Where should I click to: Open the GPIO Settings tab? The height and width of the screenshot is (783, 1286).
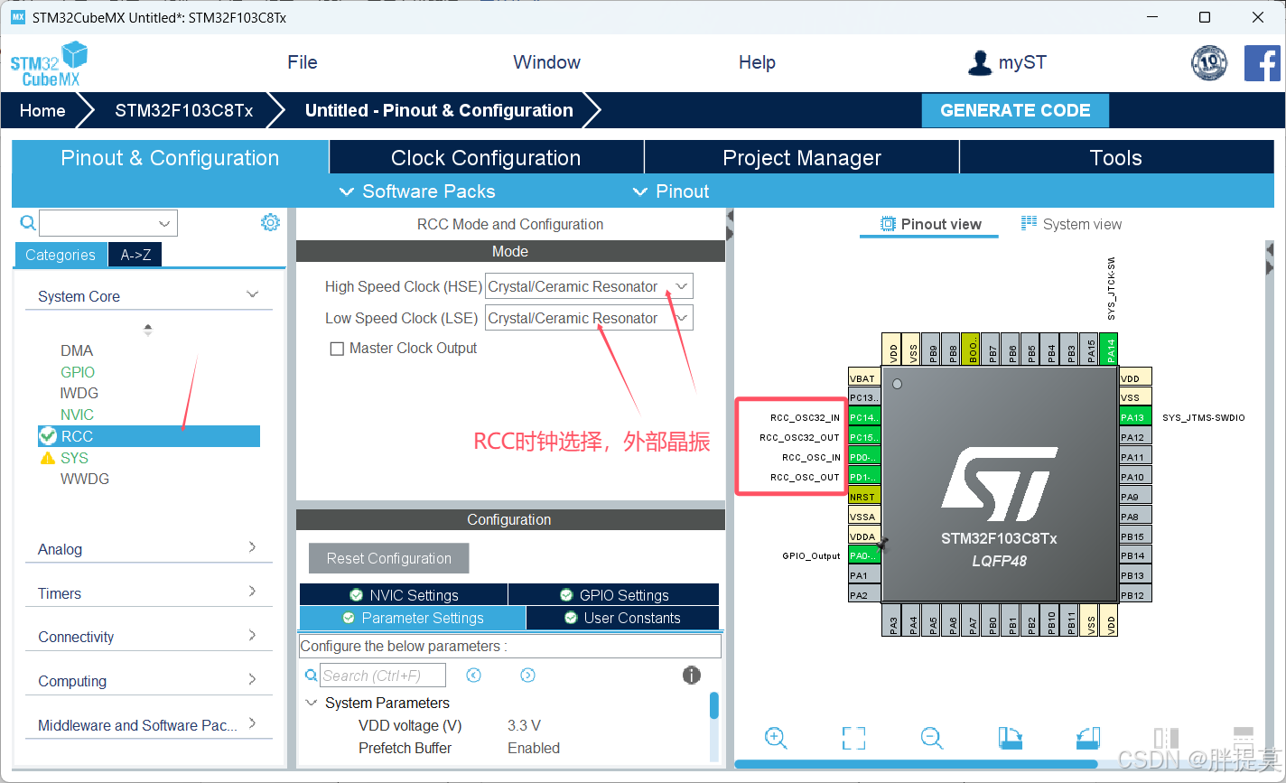point(614,595)
